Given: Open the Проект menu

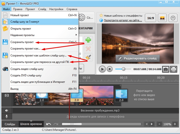Looking at the screenshot, I should point(30,9).
